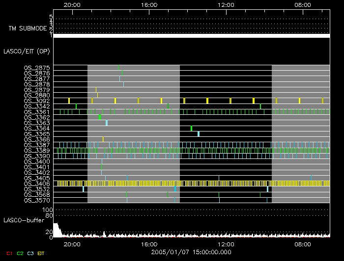The image size is (344, 261).
Task: Select the OS_3406 row label
Action: (x=37, y=183)
